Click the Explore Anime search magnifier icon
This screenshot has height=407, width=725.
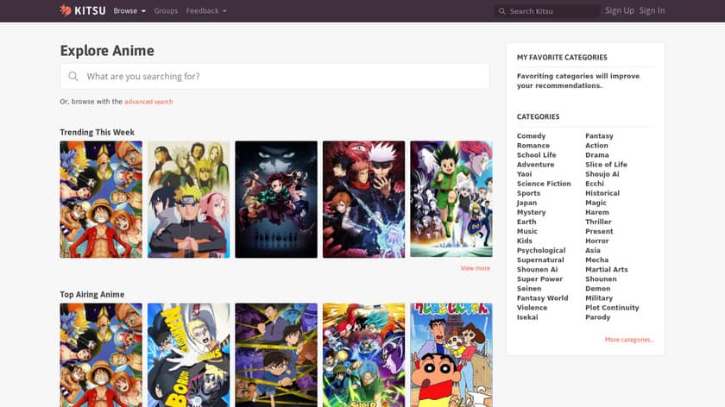73,76
